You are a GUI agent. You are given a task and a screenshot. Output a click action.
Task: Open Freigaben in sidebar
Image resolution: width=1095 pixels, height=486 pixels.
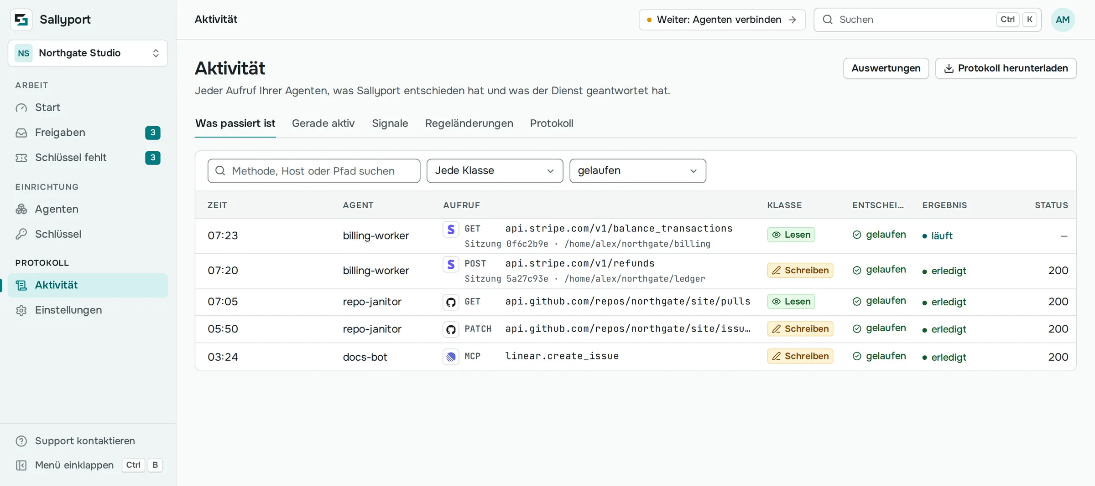[x=88, y=133]
